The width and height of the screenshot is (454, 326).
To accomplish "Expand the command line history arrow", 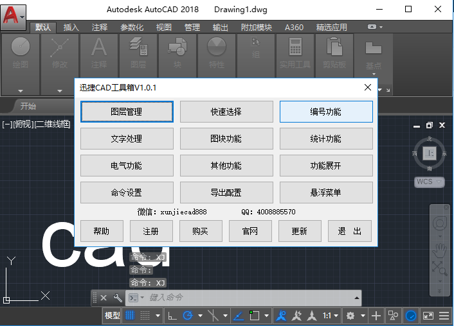I will pyautogui.click(x=357, y=298).
